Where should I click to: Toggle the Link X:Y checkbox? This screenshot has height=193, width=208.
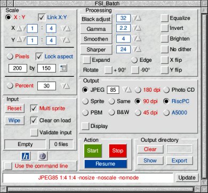coord(42,18)
